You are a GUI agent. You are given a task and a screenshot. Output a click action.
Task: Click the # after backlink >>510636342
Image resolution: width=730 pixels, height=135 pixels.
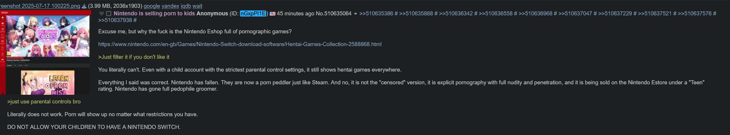point(476,14)
